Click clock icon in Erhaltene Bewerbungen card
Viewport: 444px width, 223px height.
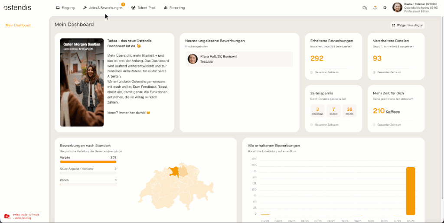(x=311, y=72)
